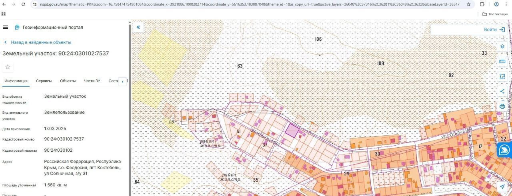
Task: Bookmark this page with star icon
Action: point(468,4)
